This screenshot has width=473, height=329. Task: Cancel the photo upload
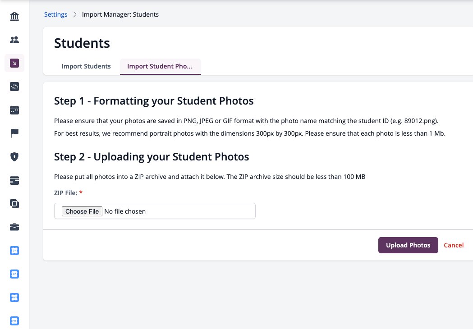(x=454, y=245)
